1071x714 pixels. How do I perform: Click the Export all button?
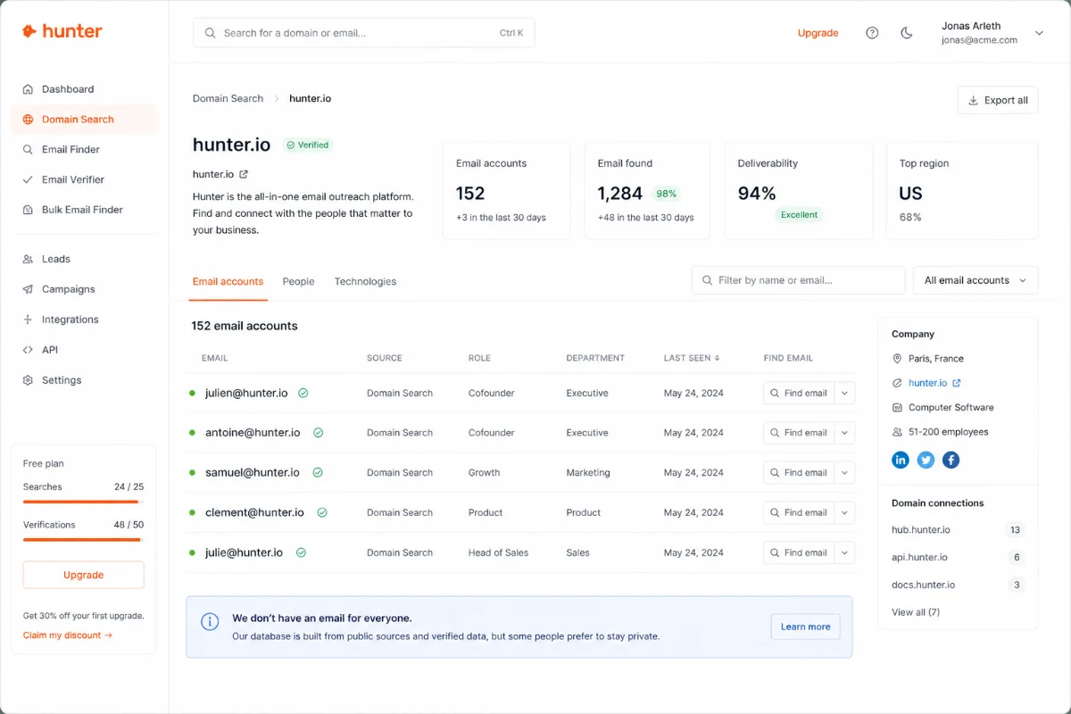pos(998,100)
